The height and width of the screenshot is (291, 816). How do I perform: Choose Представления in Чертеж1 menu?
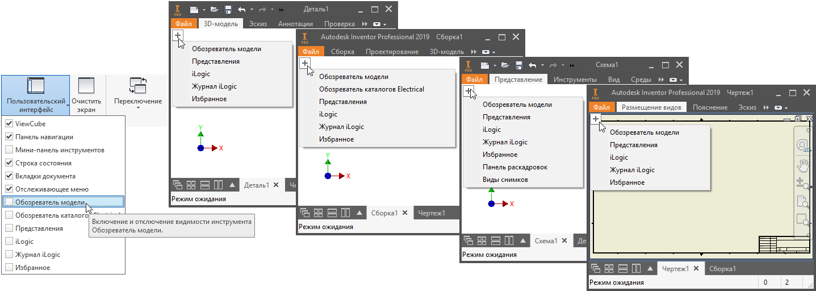click(634, 145)
